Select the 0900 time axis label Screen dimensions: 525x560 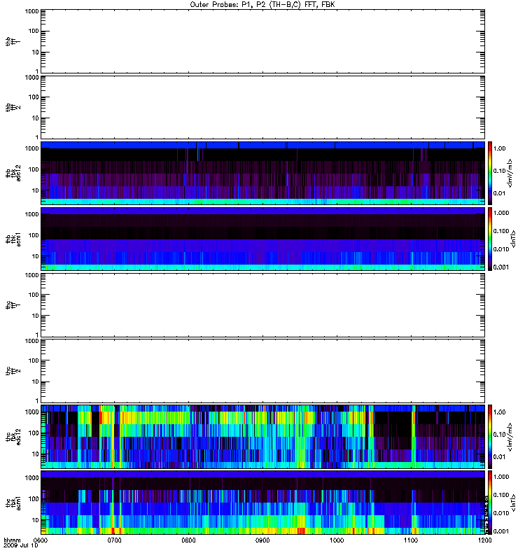tap(262, 540)
